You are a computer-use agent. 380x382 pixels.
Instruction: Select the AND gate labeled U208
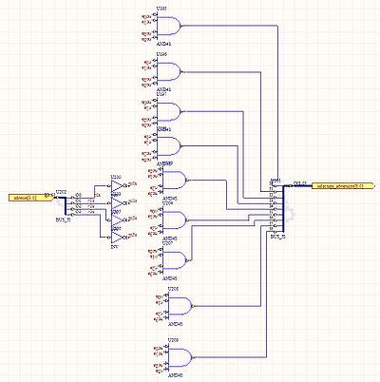pos(180,306)
